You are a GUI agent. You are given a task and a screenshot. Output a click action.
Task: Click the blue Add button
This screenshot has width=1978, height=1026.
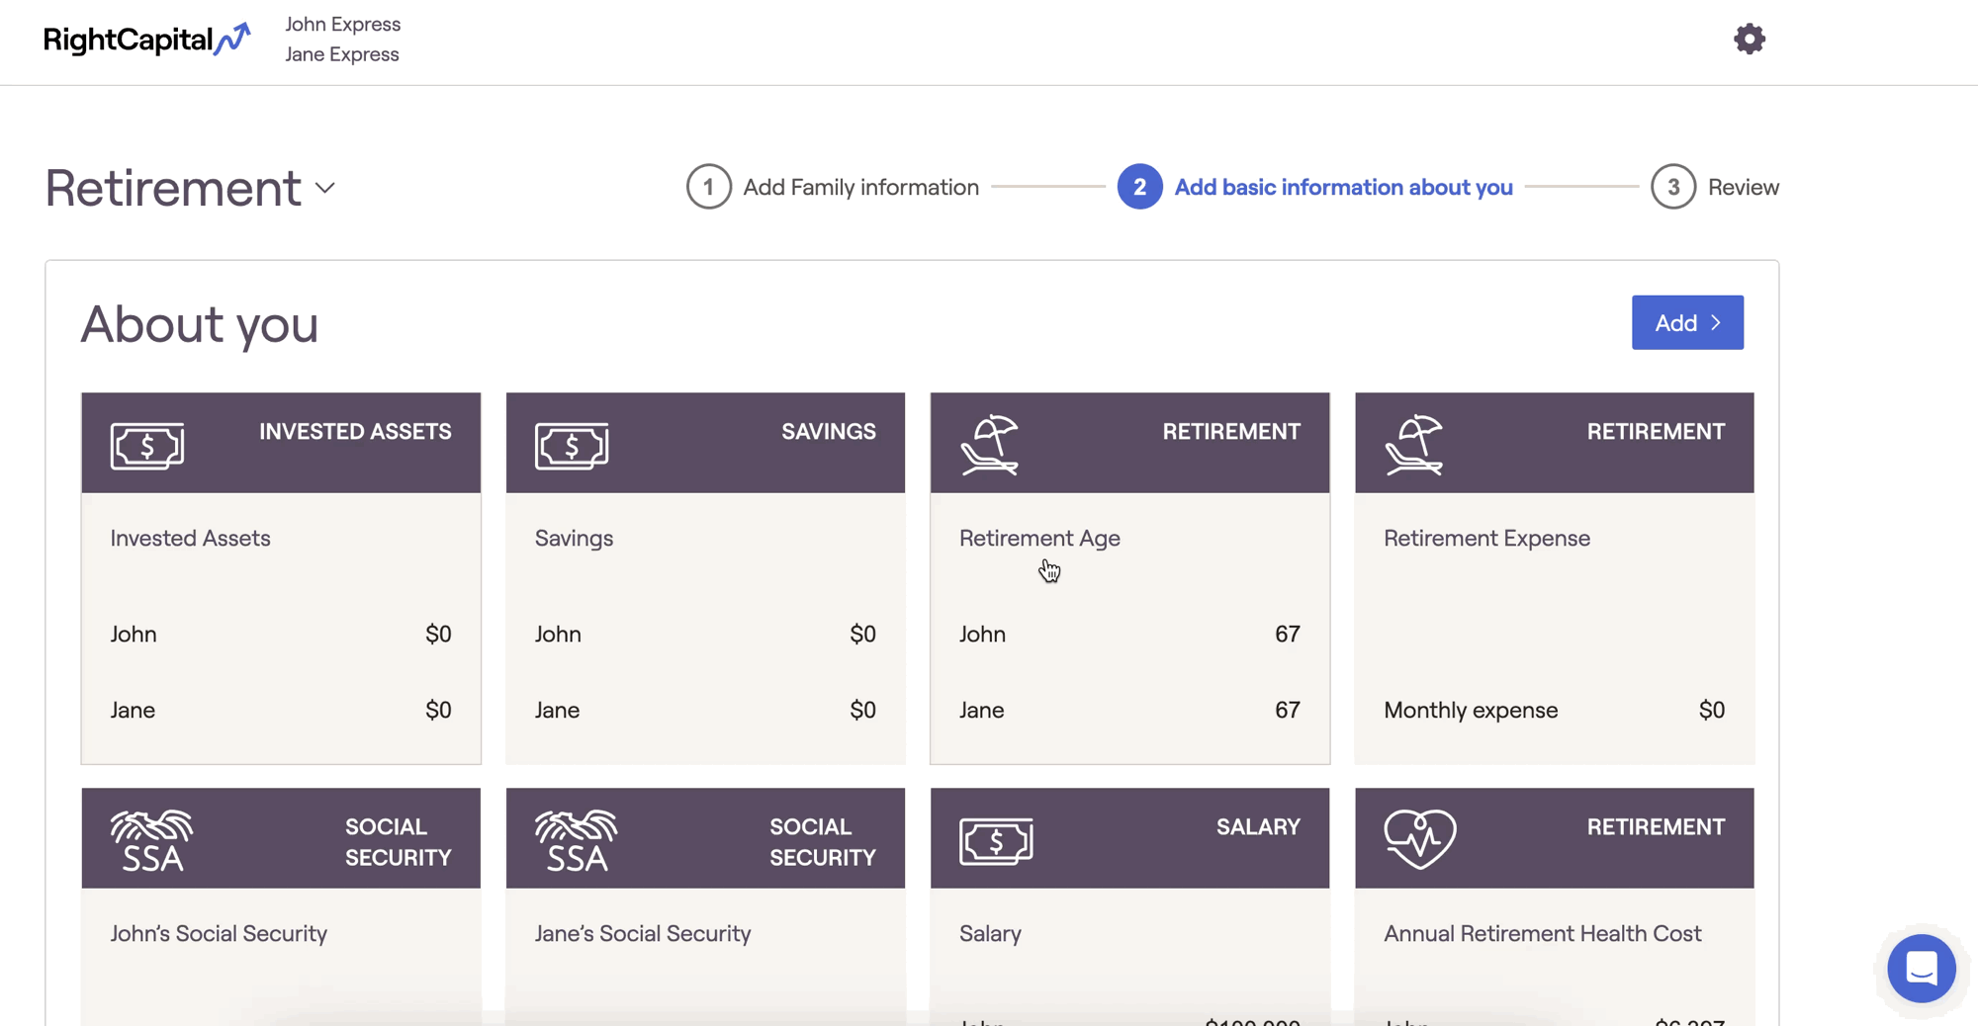click(1687, 322)
